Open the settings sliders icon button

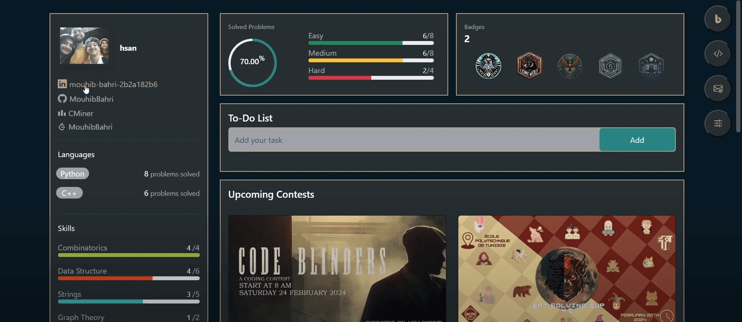point(718,123)
